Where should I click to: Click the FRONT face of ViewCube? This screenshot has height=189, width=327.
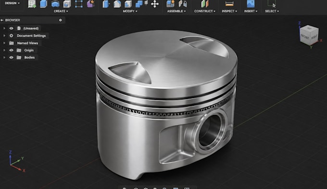[304, 37]
